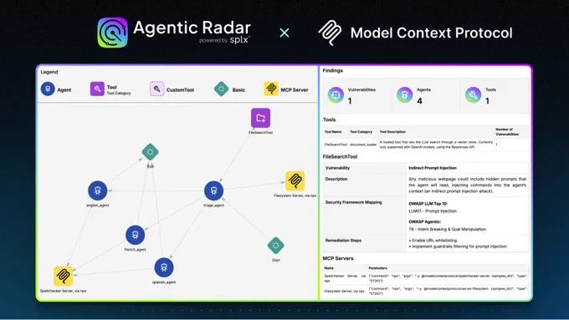Click the Implement guardrails filtering bullet

[x=458, y=246]
